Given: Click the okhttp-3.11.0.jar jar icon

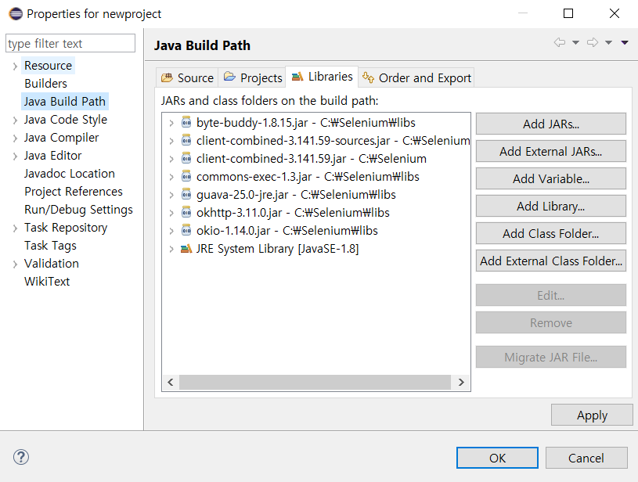Looking at the screenshot, I should click(x=186, y=212).
